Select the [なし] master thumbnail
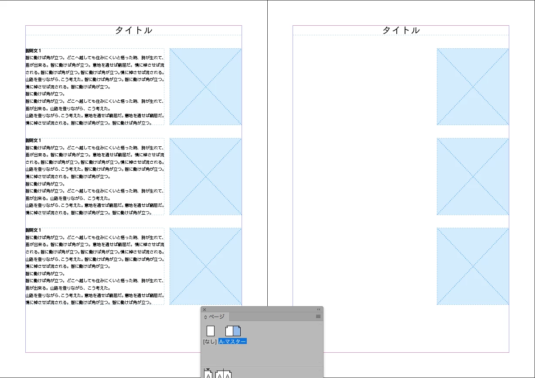 (211, 331)
